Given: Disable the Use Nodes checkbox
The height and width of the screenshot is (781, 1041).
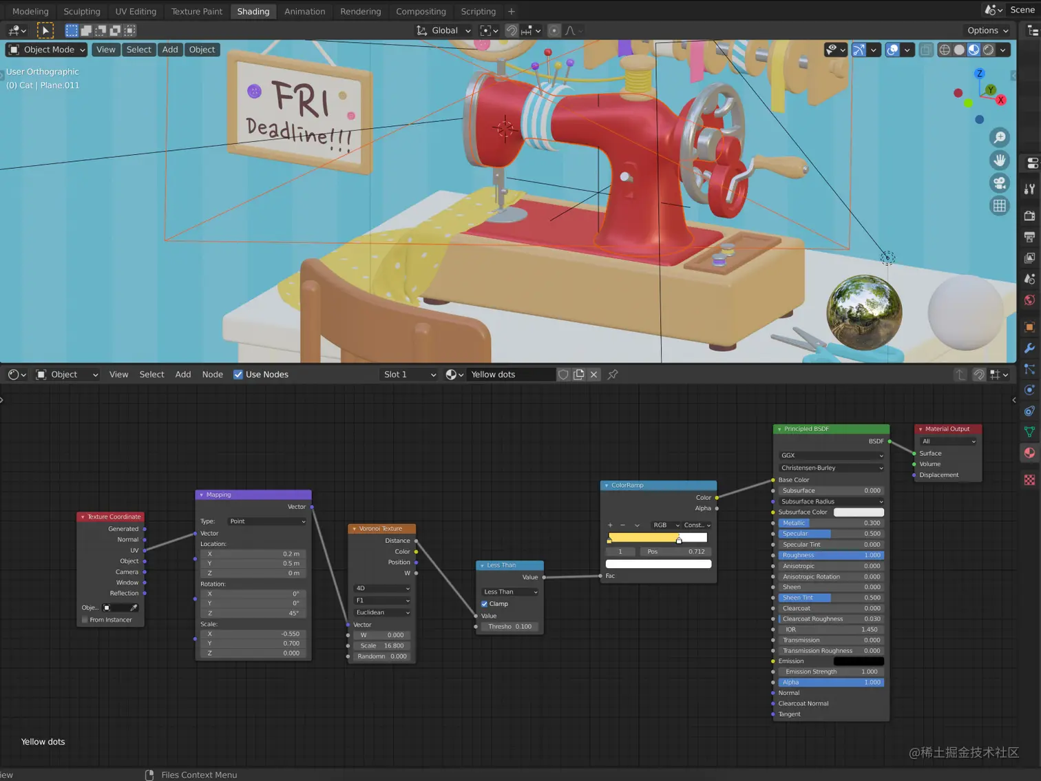Looking at the screenshot, I should (238, 375).
